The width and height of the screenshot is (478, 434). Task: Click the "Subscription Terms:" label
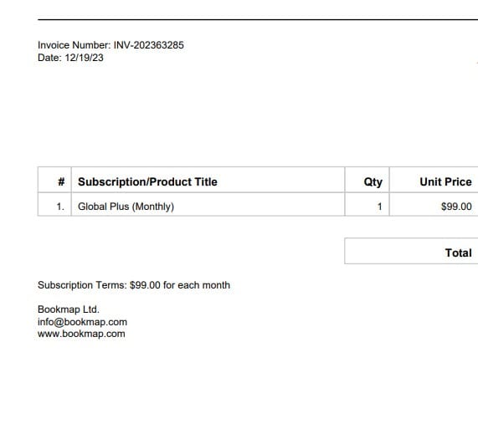pos(82,285)
